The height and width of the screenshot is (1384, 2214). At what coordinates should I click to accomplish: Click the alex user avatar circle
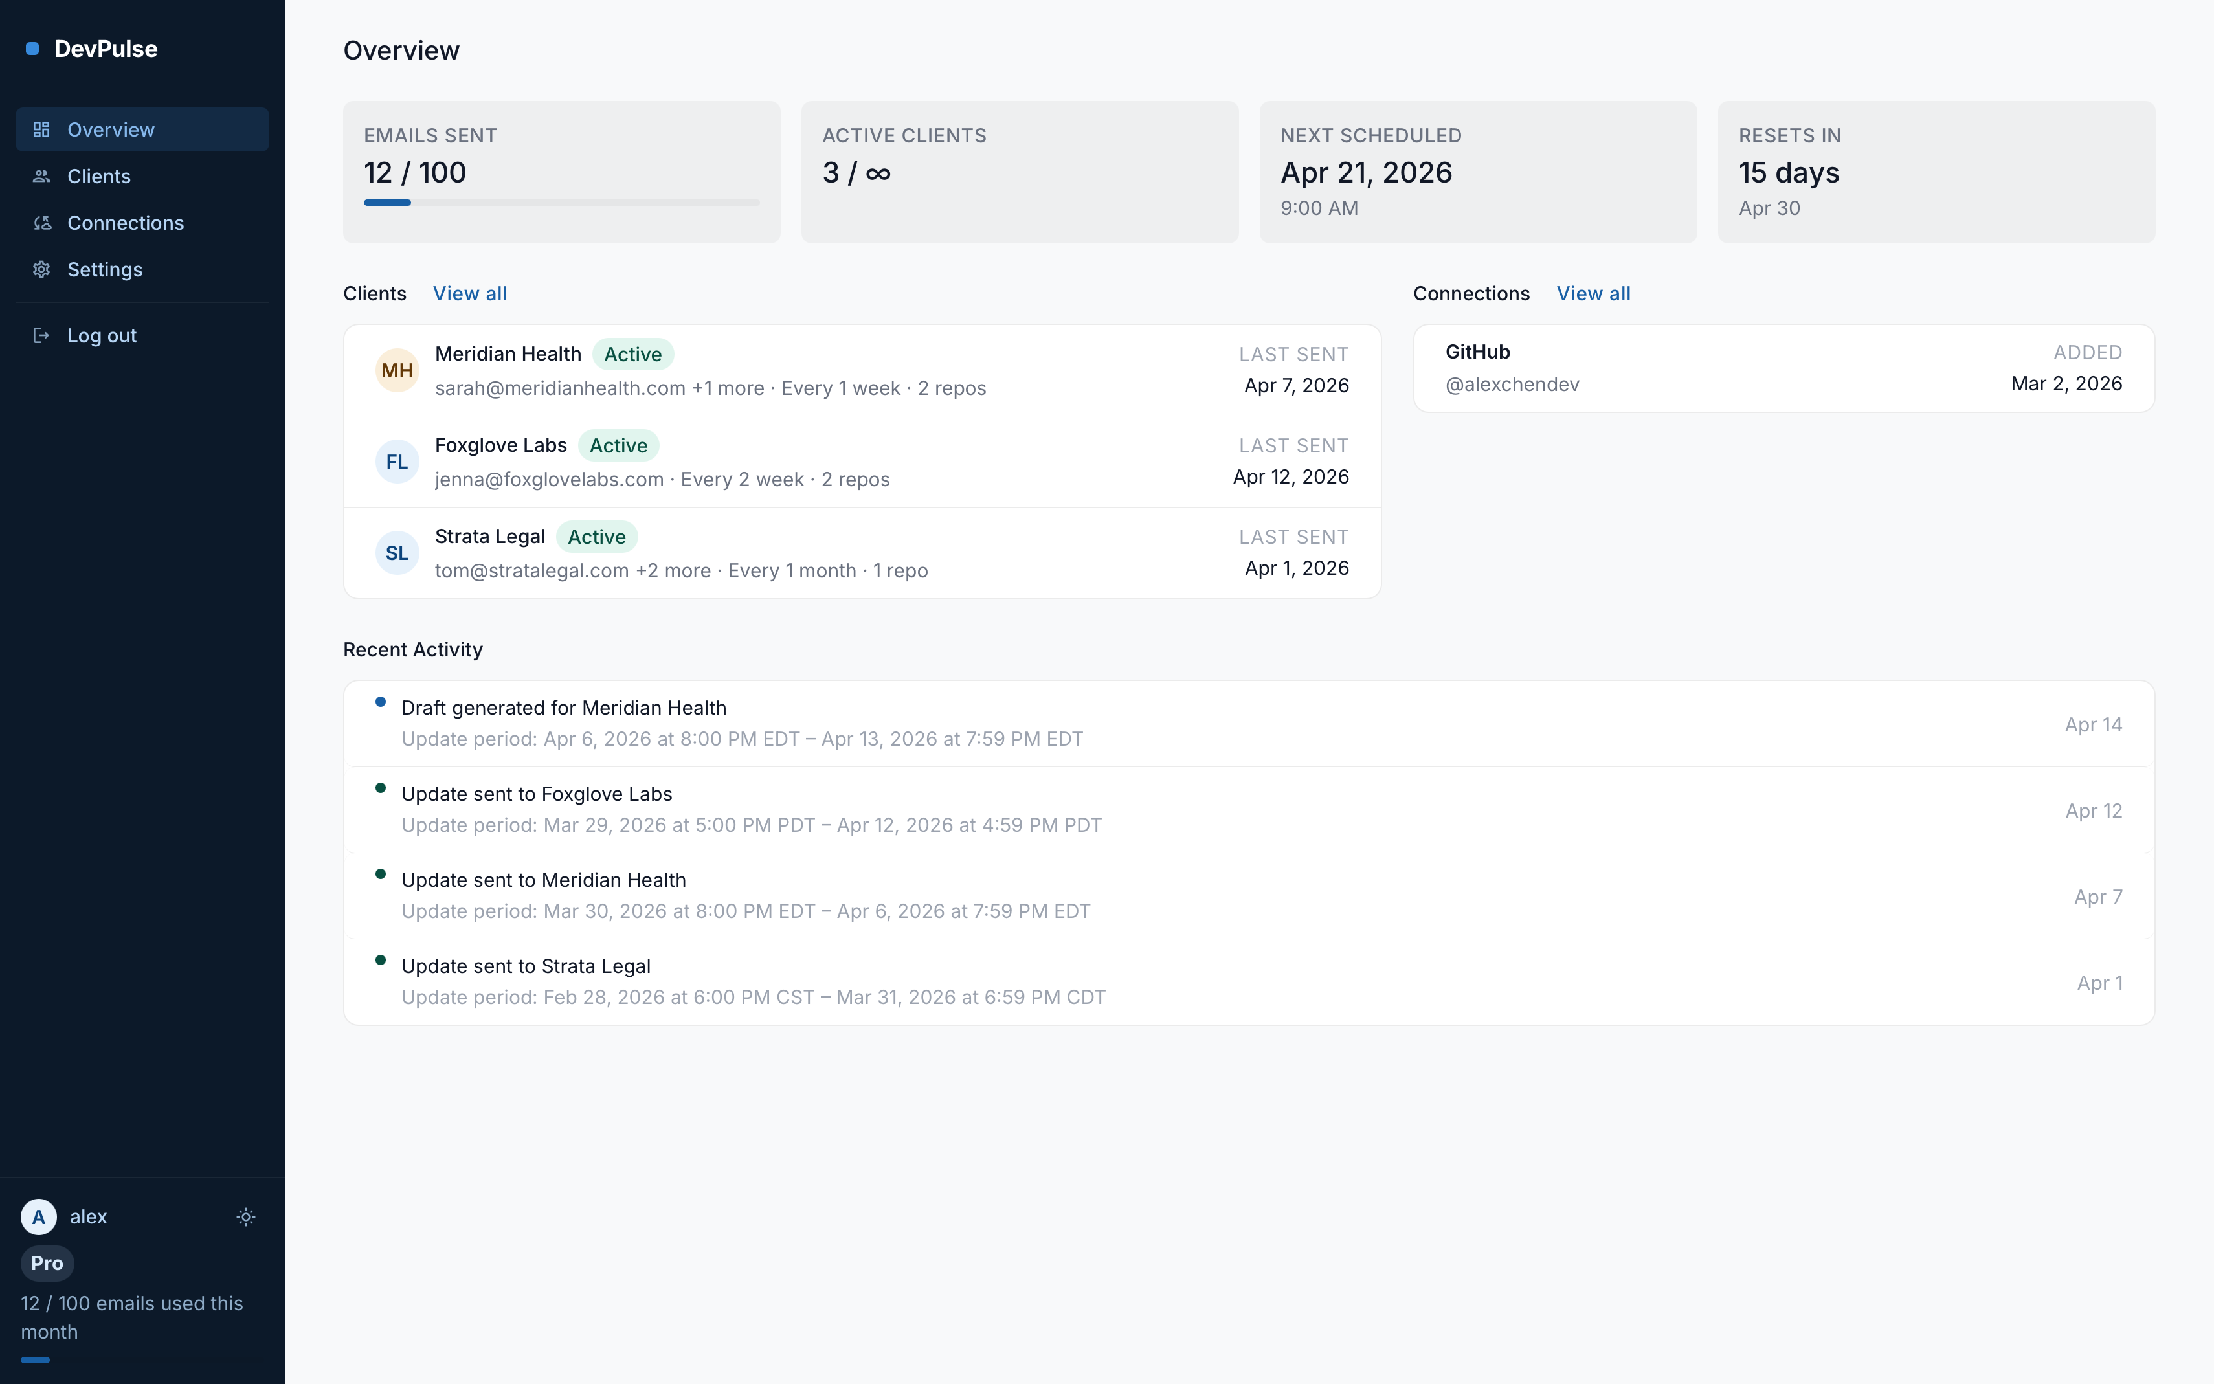point(38,1216)
